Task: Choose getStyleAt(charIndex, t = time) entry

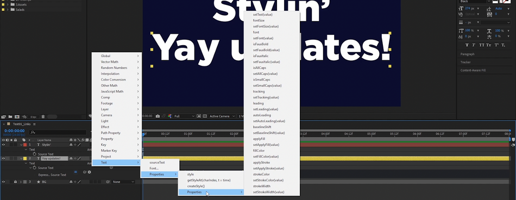Action: [x=211, y=180]
